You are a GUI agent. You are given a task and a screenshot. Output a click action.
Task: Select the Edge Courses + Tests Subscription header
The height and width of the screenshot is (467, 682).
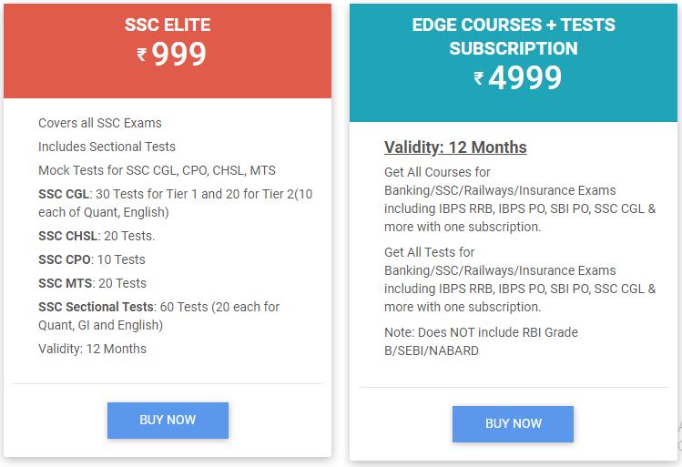coord(514,63)
